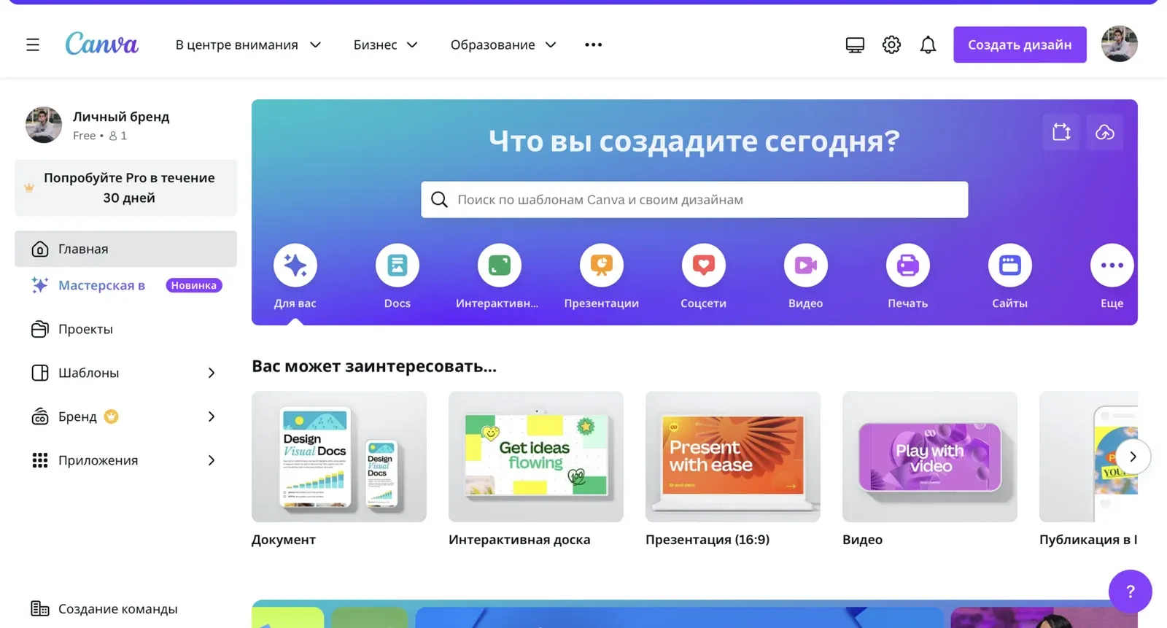The height and width of the screenshot is (628, 1167).
Task: Open the notifications bell
Action: 928,45
